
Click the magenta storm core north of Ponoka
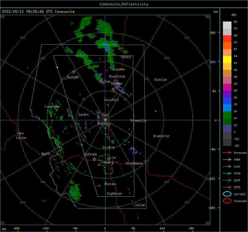pos(107,49)
